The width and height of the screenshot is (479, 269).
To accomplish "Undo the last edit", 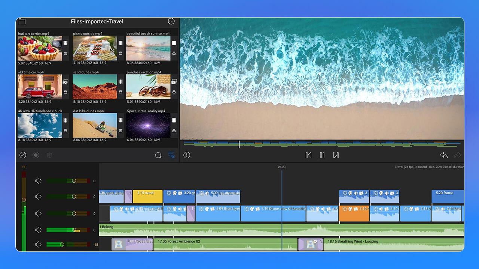I will click(x=444, y=155).
